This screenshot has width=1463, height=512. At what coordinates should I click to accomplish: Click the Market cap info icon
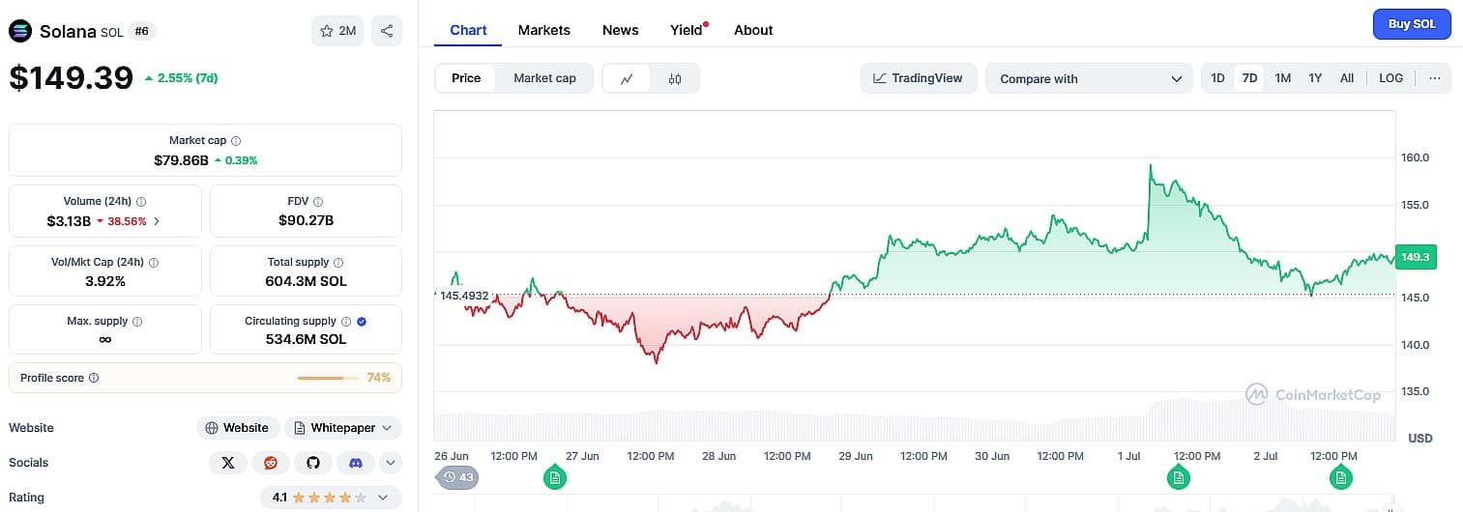click(x=236, y=141)
